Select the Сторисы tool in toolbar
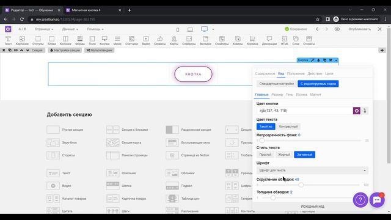 click(309, 40)
